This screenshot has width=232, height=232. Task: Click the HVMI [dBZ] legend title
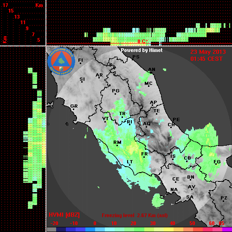(64, 215)
